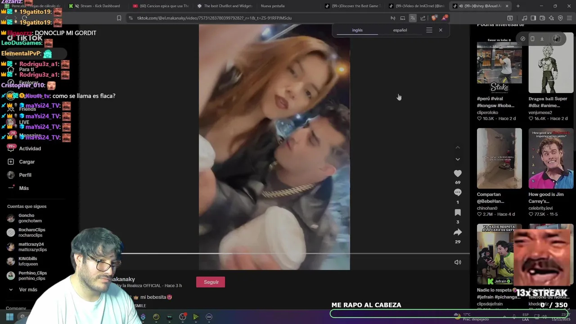
Task: Click the download icon in floating toolbar
Action: click(x=542, y=39)
